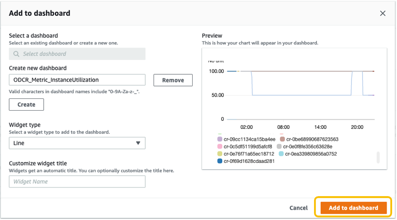Toggle light blue swatch for cr-0ea339809856a0752
The width and height of the screenshot is (397, 220).
click(281, 154)
